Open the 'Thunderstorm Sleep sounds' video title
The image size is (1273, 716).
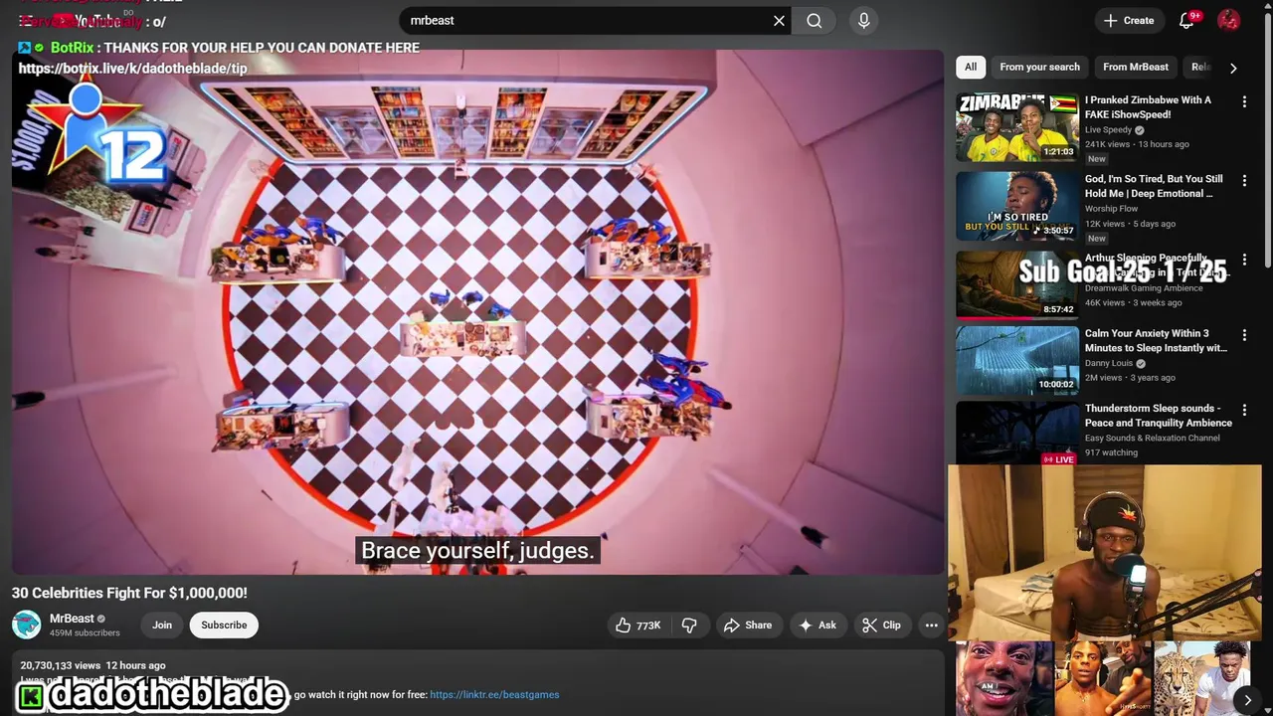click(x=1159, y=416)
